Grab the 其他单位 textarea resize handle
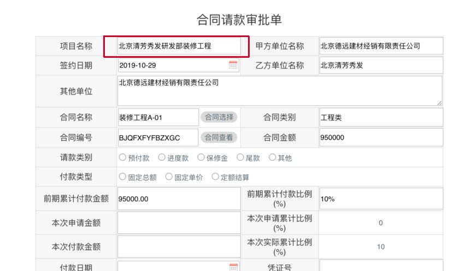Viewport: 472px width, 271px height. [x=439, y=103]
